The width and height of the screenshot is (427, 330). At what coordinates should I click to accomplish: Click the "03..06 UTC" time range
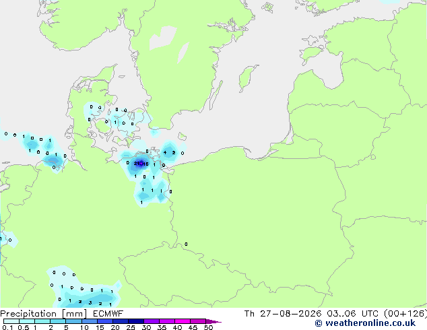click(x=352, y=314)
